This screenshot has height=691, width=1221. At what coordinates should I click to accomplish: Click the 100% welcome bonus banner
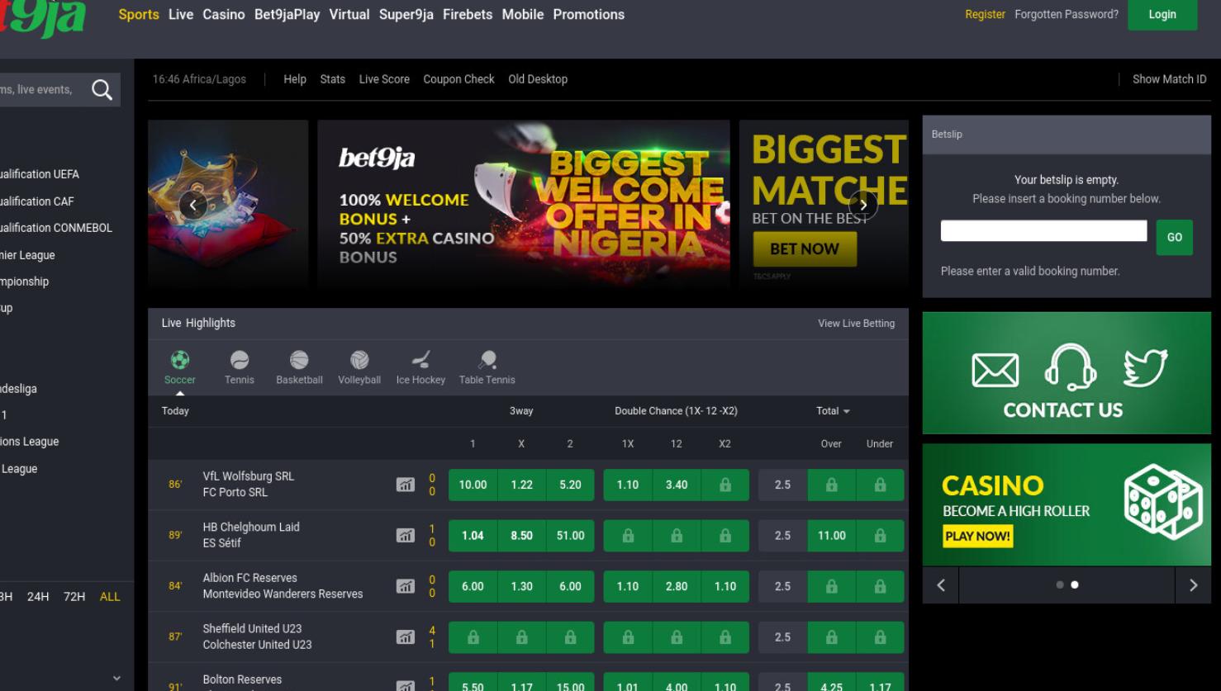click(524, 205)
